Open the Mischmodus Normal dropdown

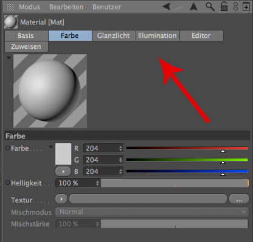pyautogui.click(x=152, y=212)
